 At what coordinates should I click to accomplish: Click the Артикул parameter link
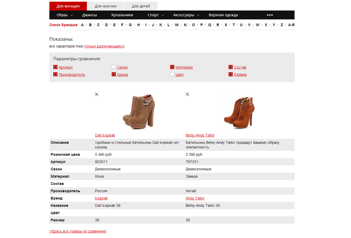(x=66, y=67)
